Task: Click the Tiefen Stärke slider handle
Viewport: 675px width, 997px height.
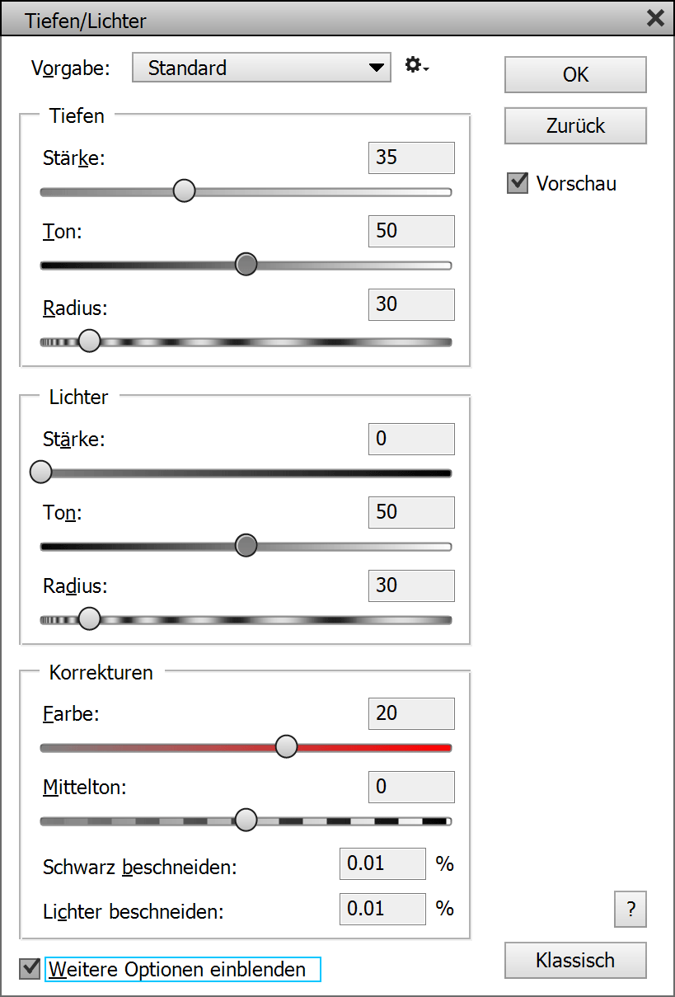Action: (185, 191)
